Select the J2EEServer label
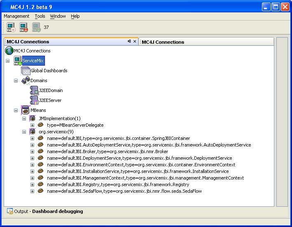292x227 pixels. point(50,100)
